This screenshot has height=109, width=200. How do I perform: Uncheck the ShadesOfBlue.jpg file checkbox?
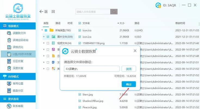80,101
